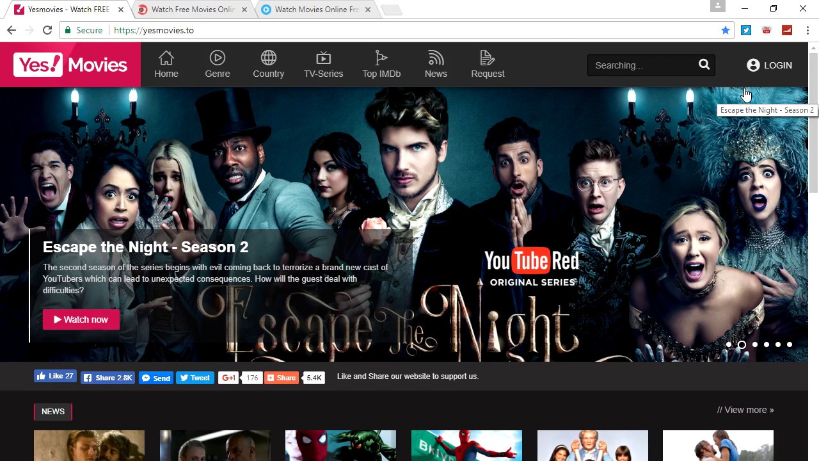Image resolution: width=819 pixels, height=461 pixels.
Task: Open the Request page
Action: (488, 65)
